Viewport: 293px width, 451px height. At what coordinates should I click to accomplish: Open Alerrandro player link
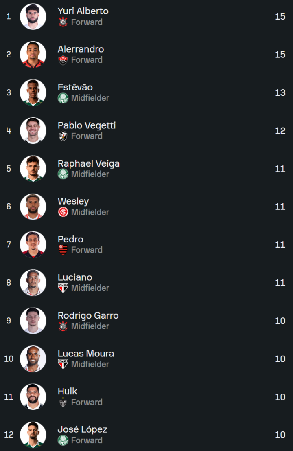tap(81, 49)
